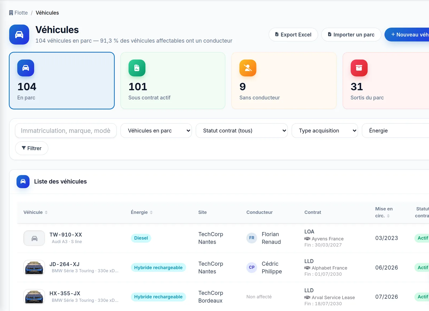Click the car icon beside Liste des véhicules

coord(23,182)
